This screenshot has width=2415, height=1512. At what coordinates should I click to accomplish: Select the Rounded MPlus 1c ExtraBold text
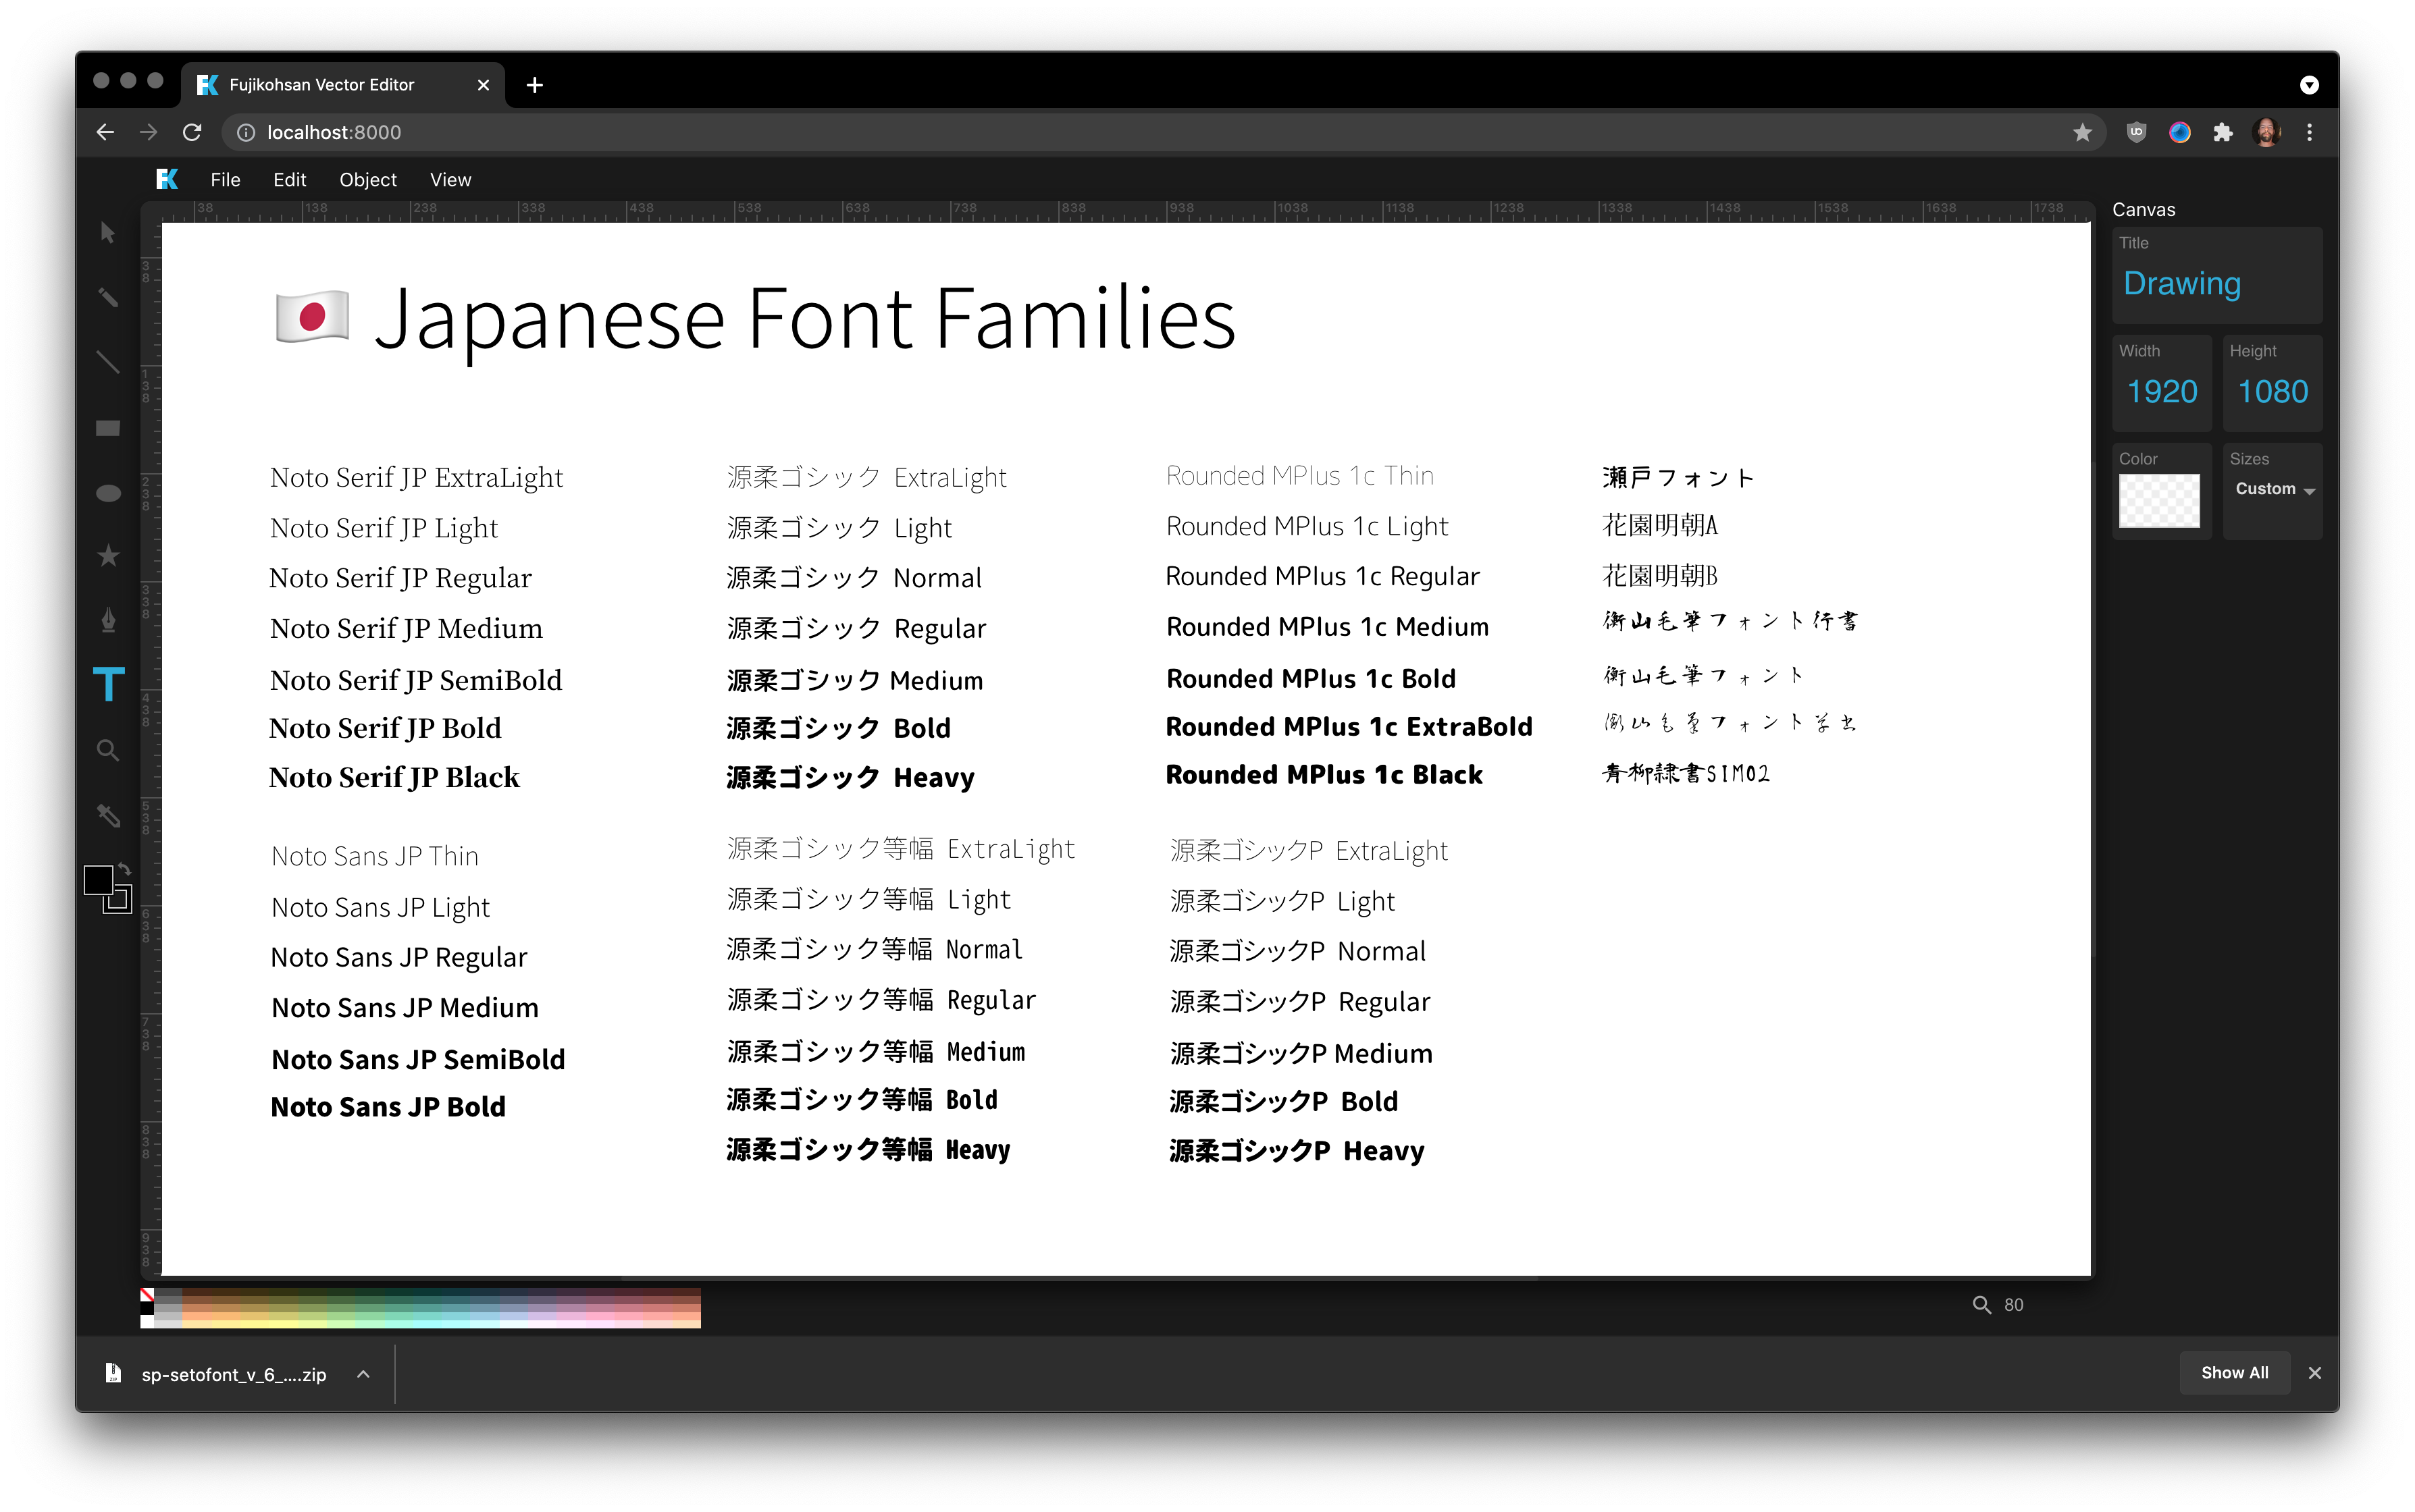(x=1349, y=727)
